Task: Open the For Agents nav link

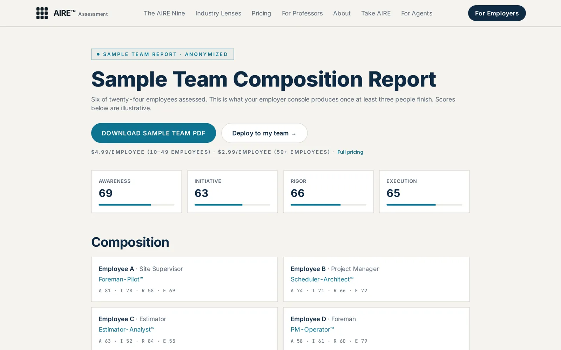Action: (417, 13)
